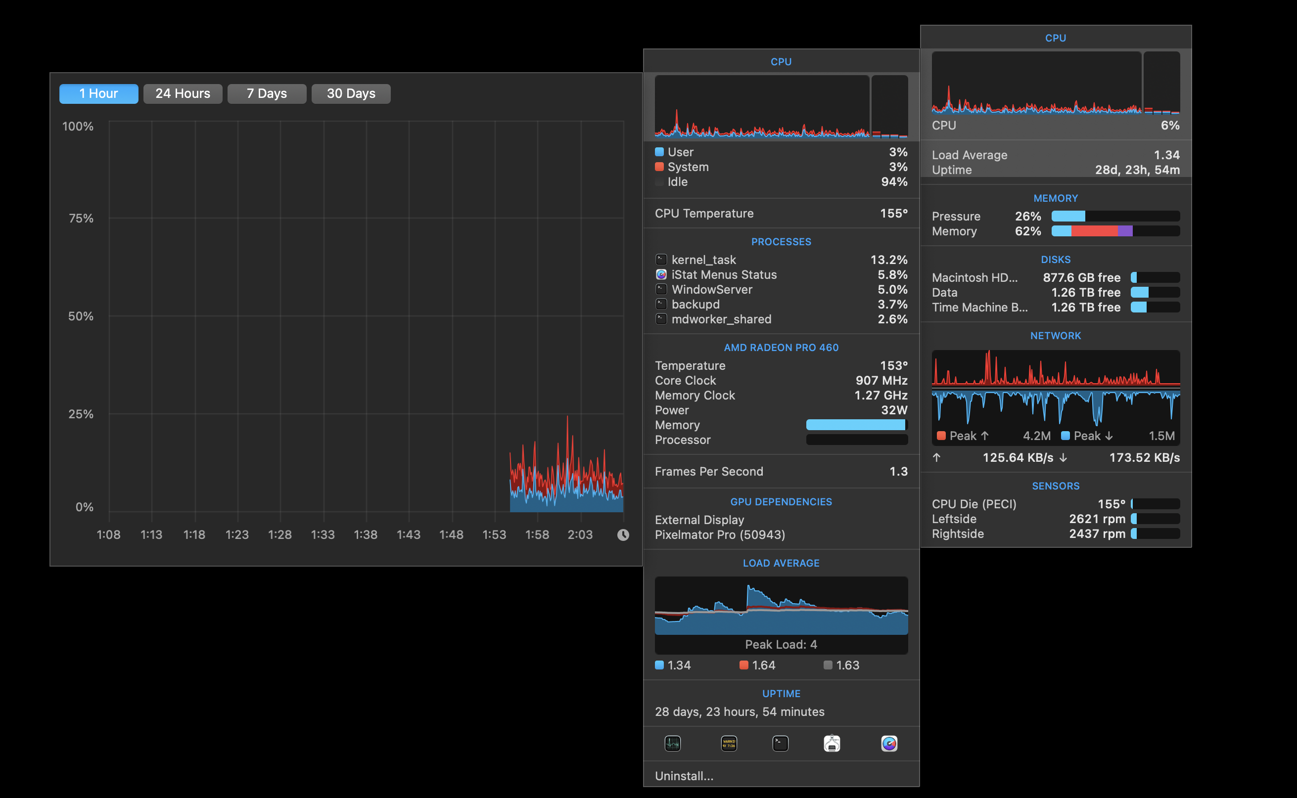Click the Memory Clock 1.27 GHz row

tap(781, 396)
